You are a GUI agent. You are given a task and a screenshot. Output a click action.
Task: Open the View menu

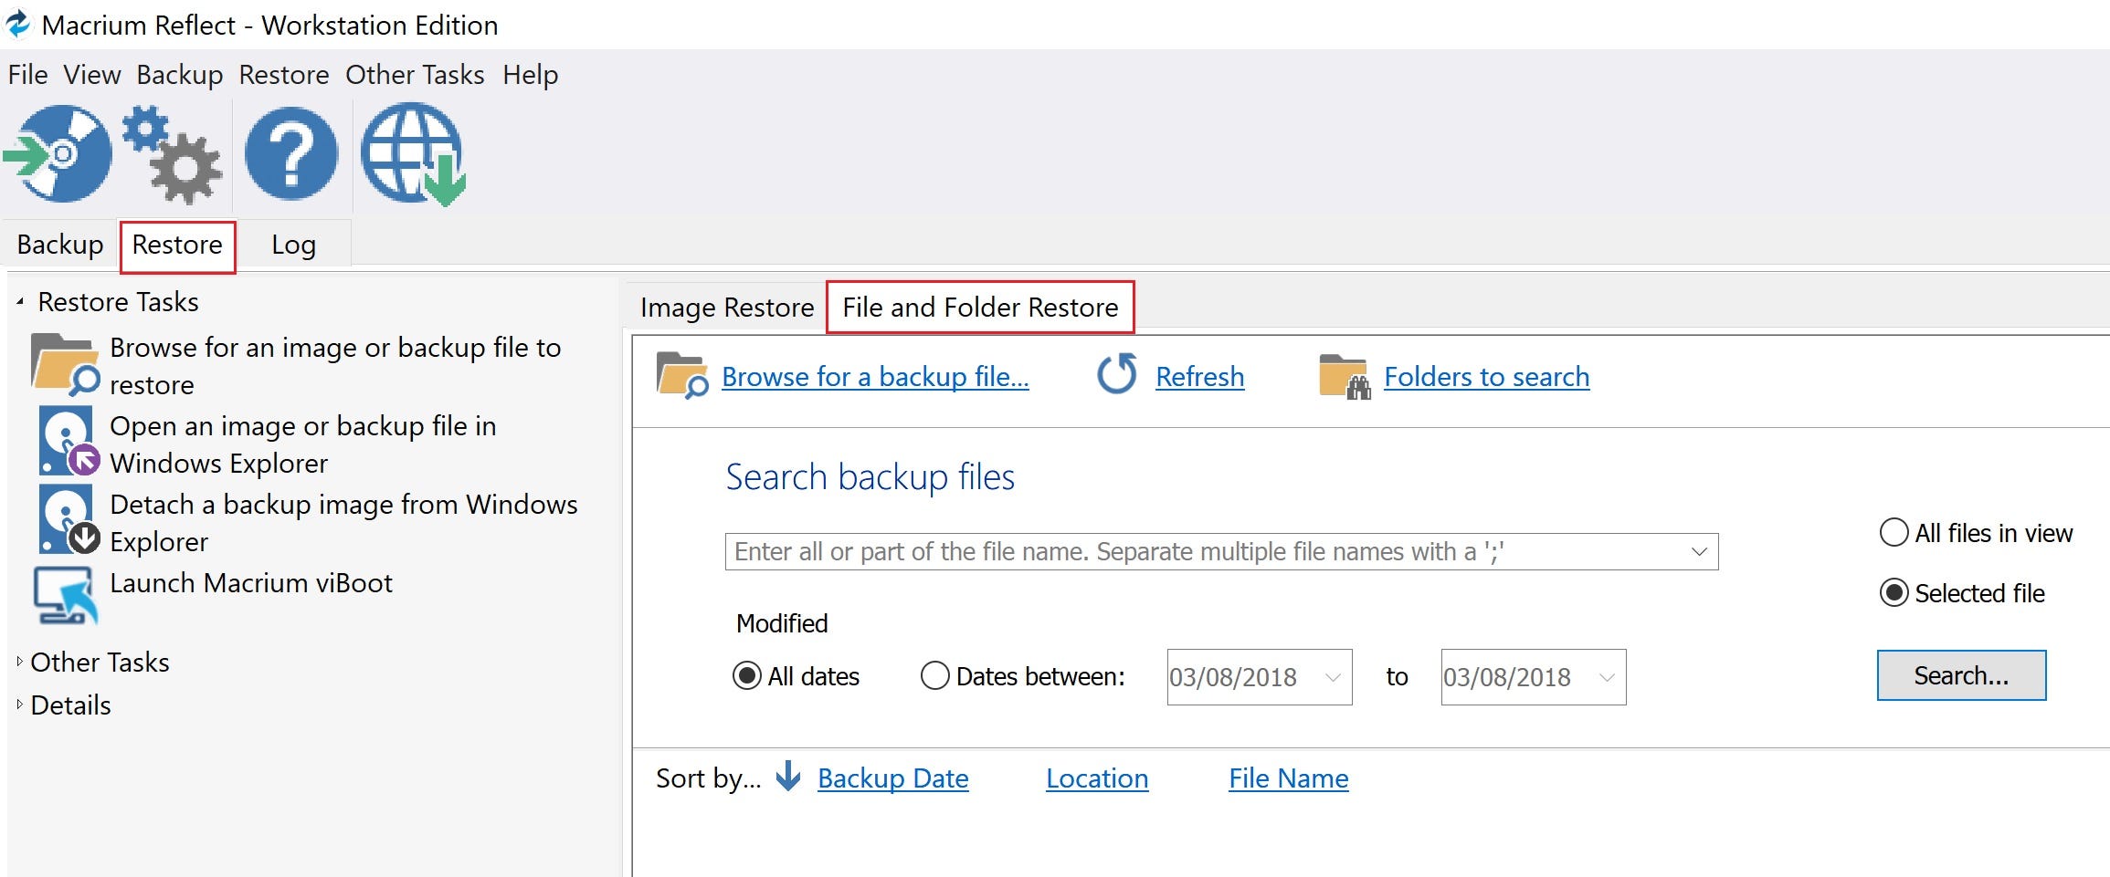[x=91, y=74]
